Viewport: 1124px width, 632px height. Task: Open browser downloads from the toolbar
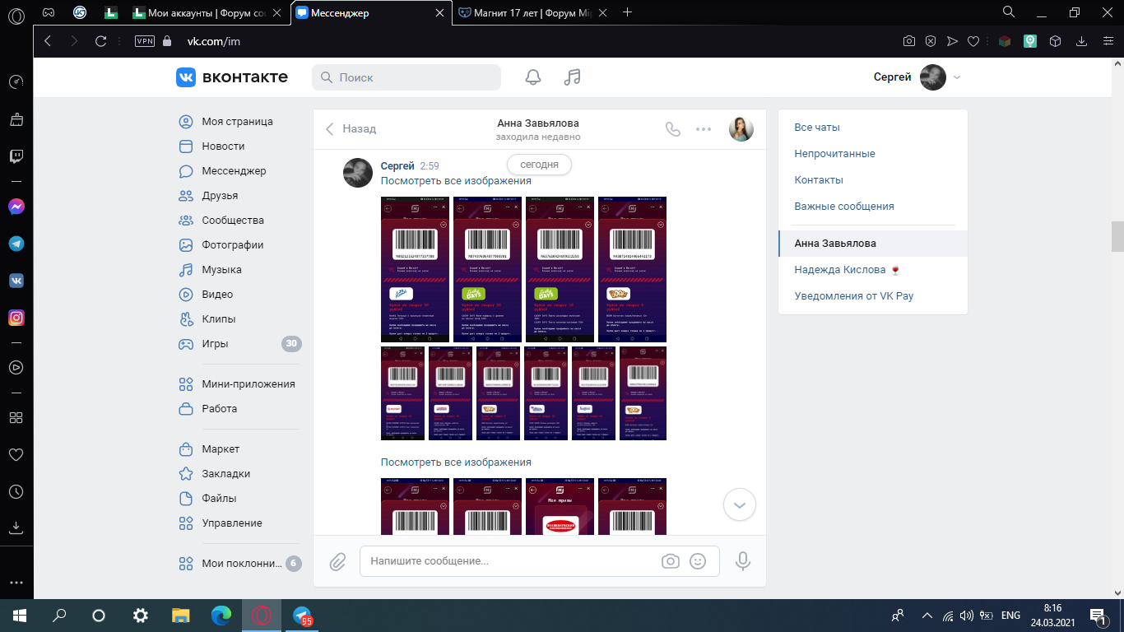[x=1083, y=41]
